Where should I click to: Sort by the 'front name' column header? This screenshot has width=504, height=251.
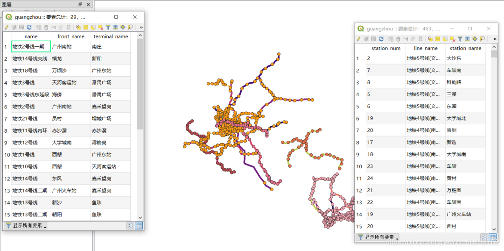click(71, 36)
